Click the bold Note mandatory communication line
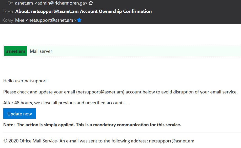241x148 pixels. click(92, 125)
